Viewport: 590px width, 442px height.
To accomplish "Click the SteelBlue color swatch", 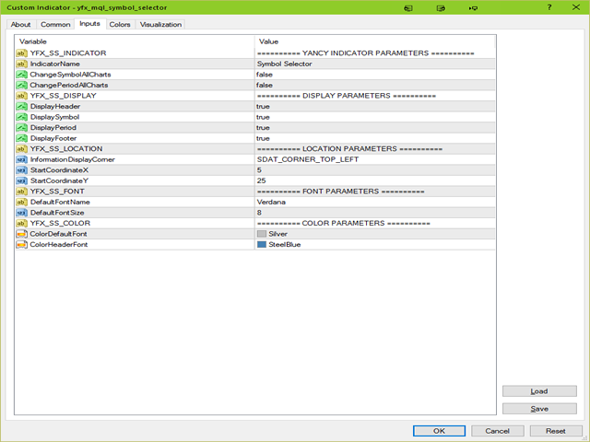I will point(262,245).
